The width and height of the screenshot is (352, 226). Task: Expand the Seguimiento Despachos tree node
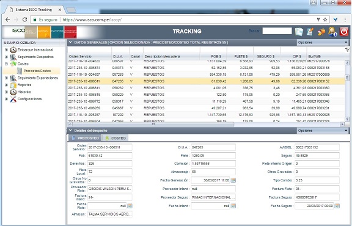click(x=6, y=57)
